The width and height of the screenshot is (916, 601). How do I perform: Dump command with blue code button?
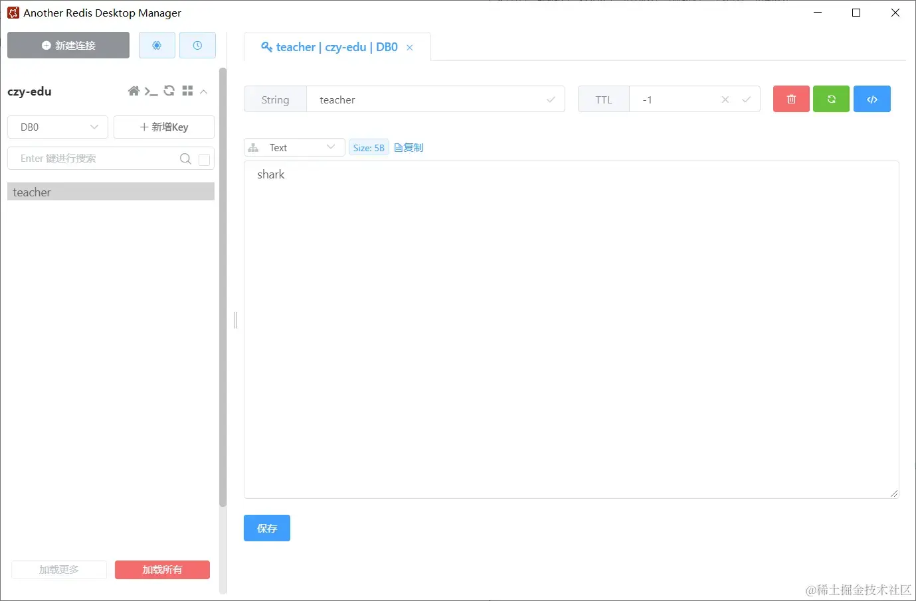(872, 99)
